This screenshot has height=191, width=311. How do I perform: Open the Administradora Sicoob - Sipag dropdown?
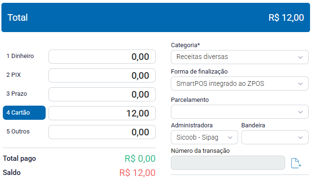coord(204,137)
